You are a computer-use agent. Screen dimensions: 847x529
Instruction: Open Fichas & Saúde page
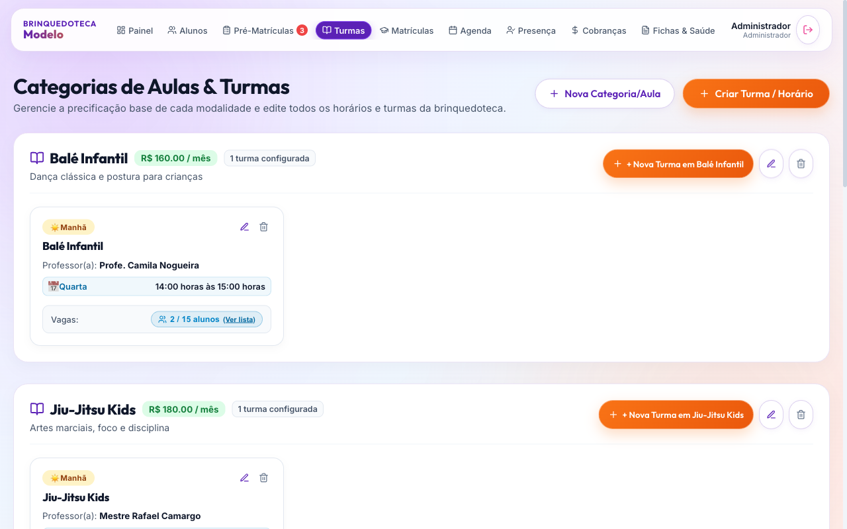(x=678, y=30)
